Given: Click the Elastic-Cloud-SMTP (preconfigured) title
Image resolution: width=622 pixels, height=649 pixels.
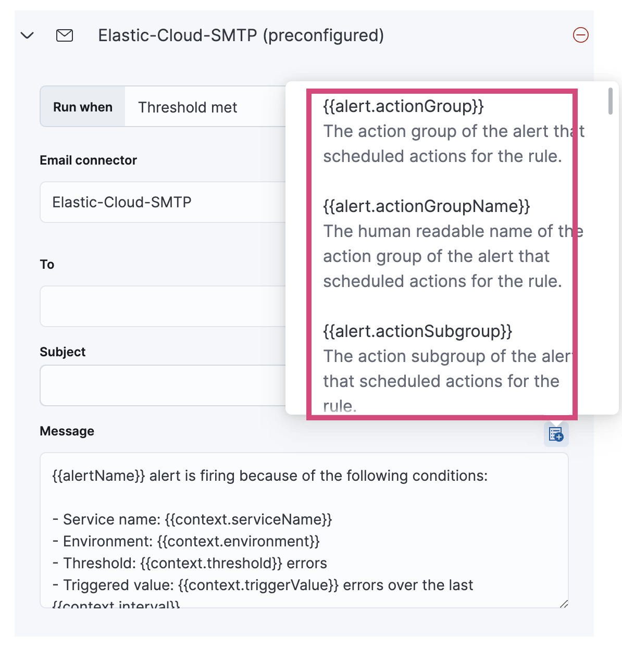Looking at the screenshot, I should (241, 35).
